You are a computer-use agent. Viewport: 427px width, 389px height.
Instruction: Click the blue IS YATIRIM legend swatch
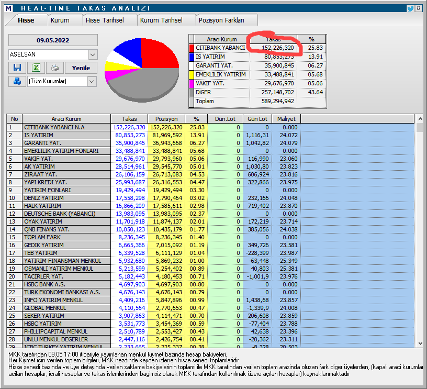pyautogui.click(x=192, y=57)
